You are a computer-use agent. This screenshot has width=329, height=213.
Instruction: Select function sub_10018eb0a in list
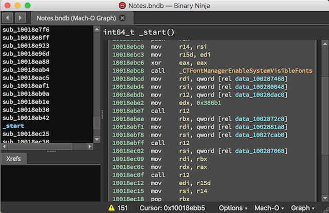[26, 94]
